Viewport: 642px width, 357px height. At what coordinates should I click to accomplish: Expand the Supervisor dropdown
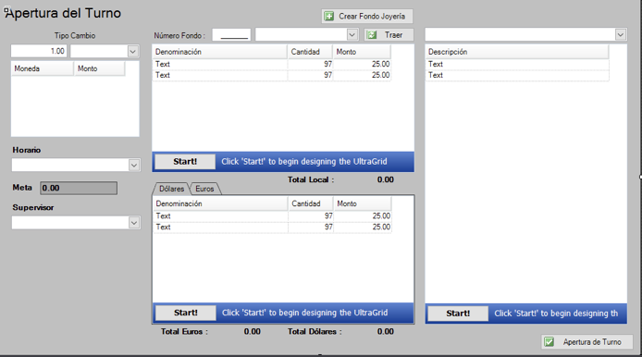(134, 223)
